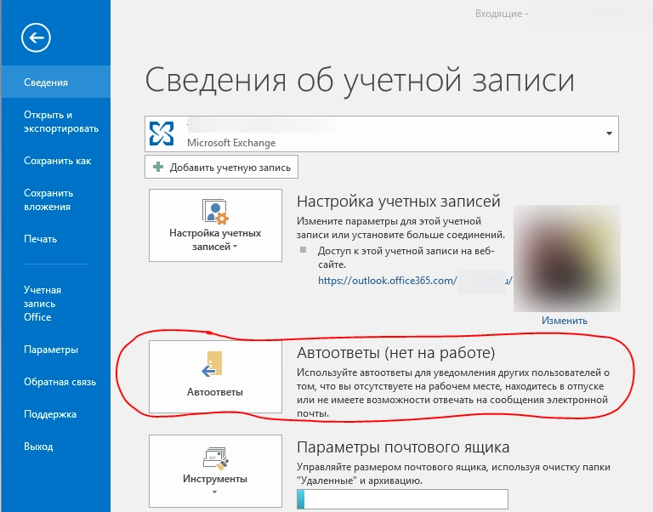Screen dimensions: 653x512
Task: Open Параметры in the sidebar
Action: point(51,350)
